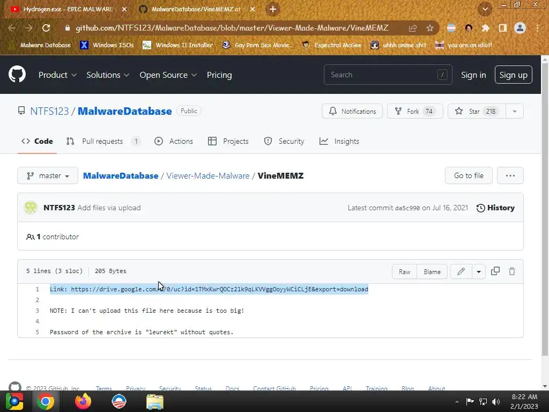Open the MalwareDatabase repository title link

click(124, 111)
